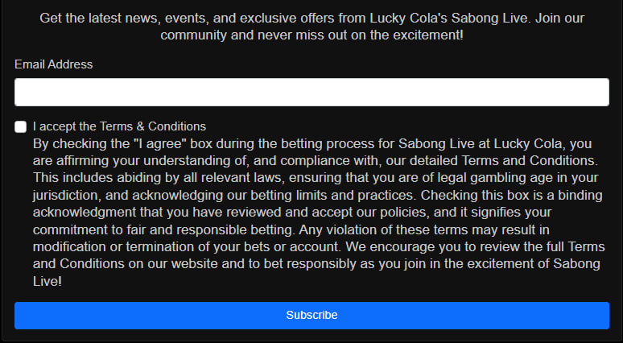Screen dimensions: 623x343
Task: Focus the Email Address input field
Action: pos(311,93)
